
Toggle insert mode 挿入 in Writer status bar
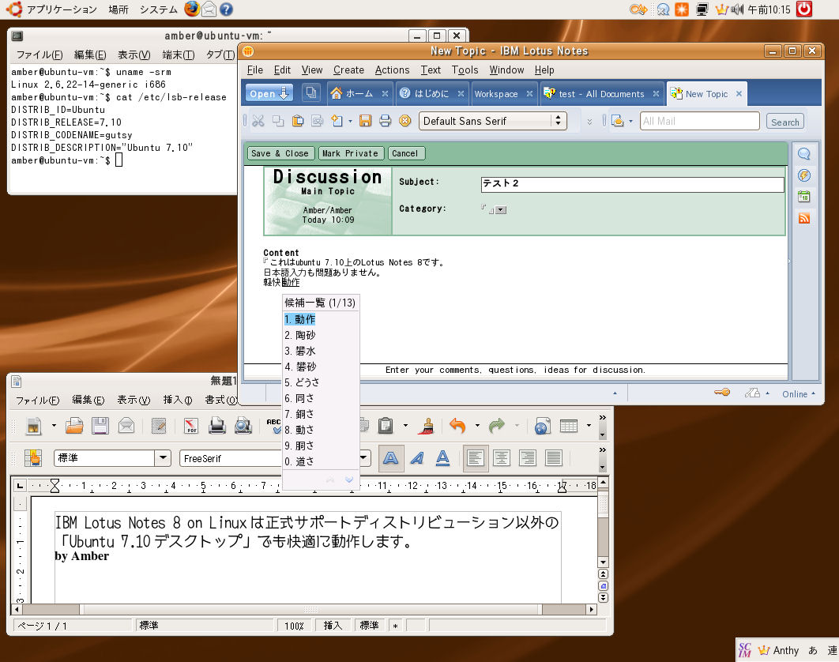pyautogui.click(x=333, y=625)
